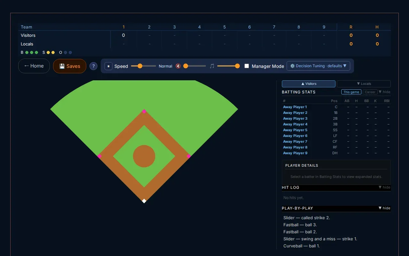Open the Decision Tuning defaults dropdown

tap(319, 66)
